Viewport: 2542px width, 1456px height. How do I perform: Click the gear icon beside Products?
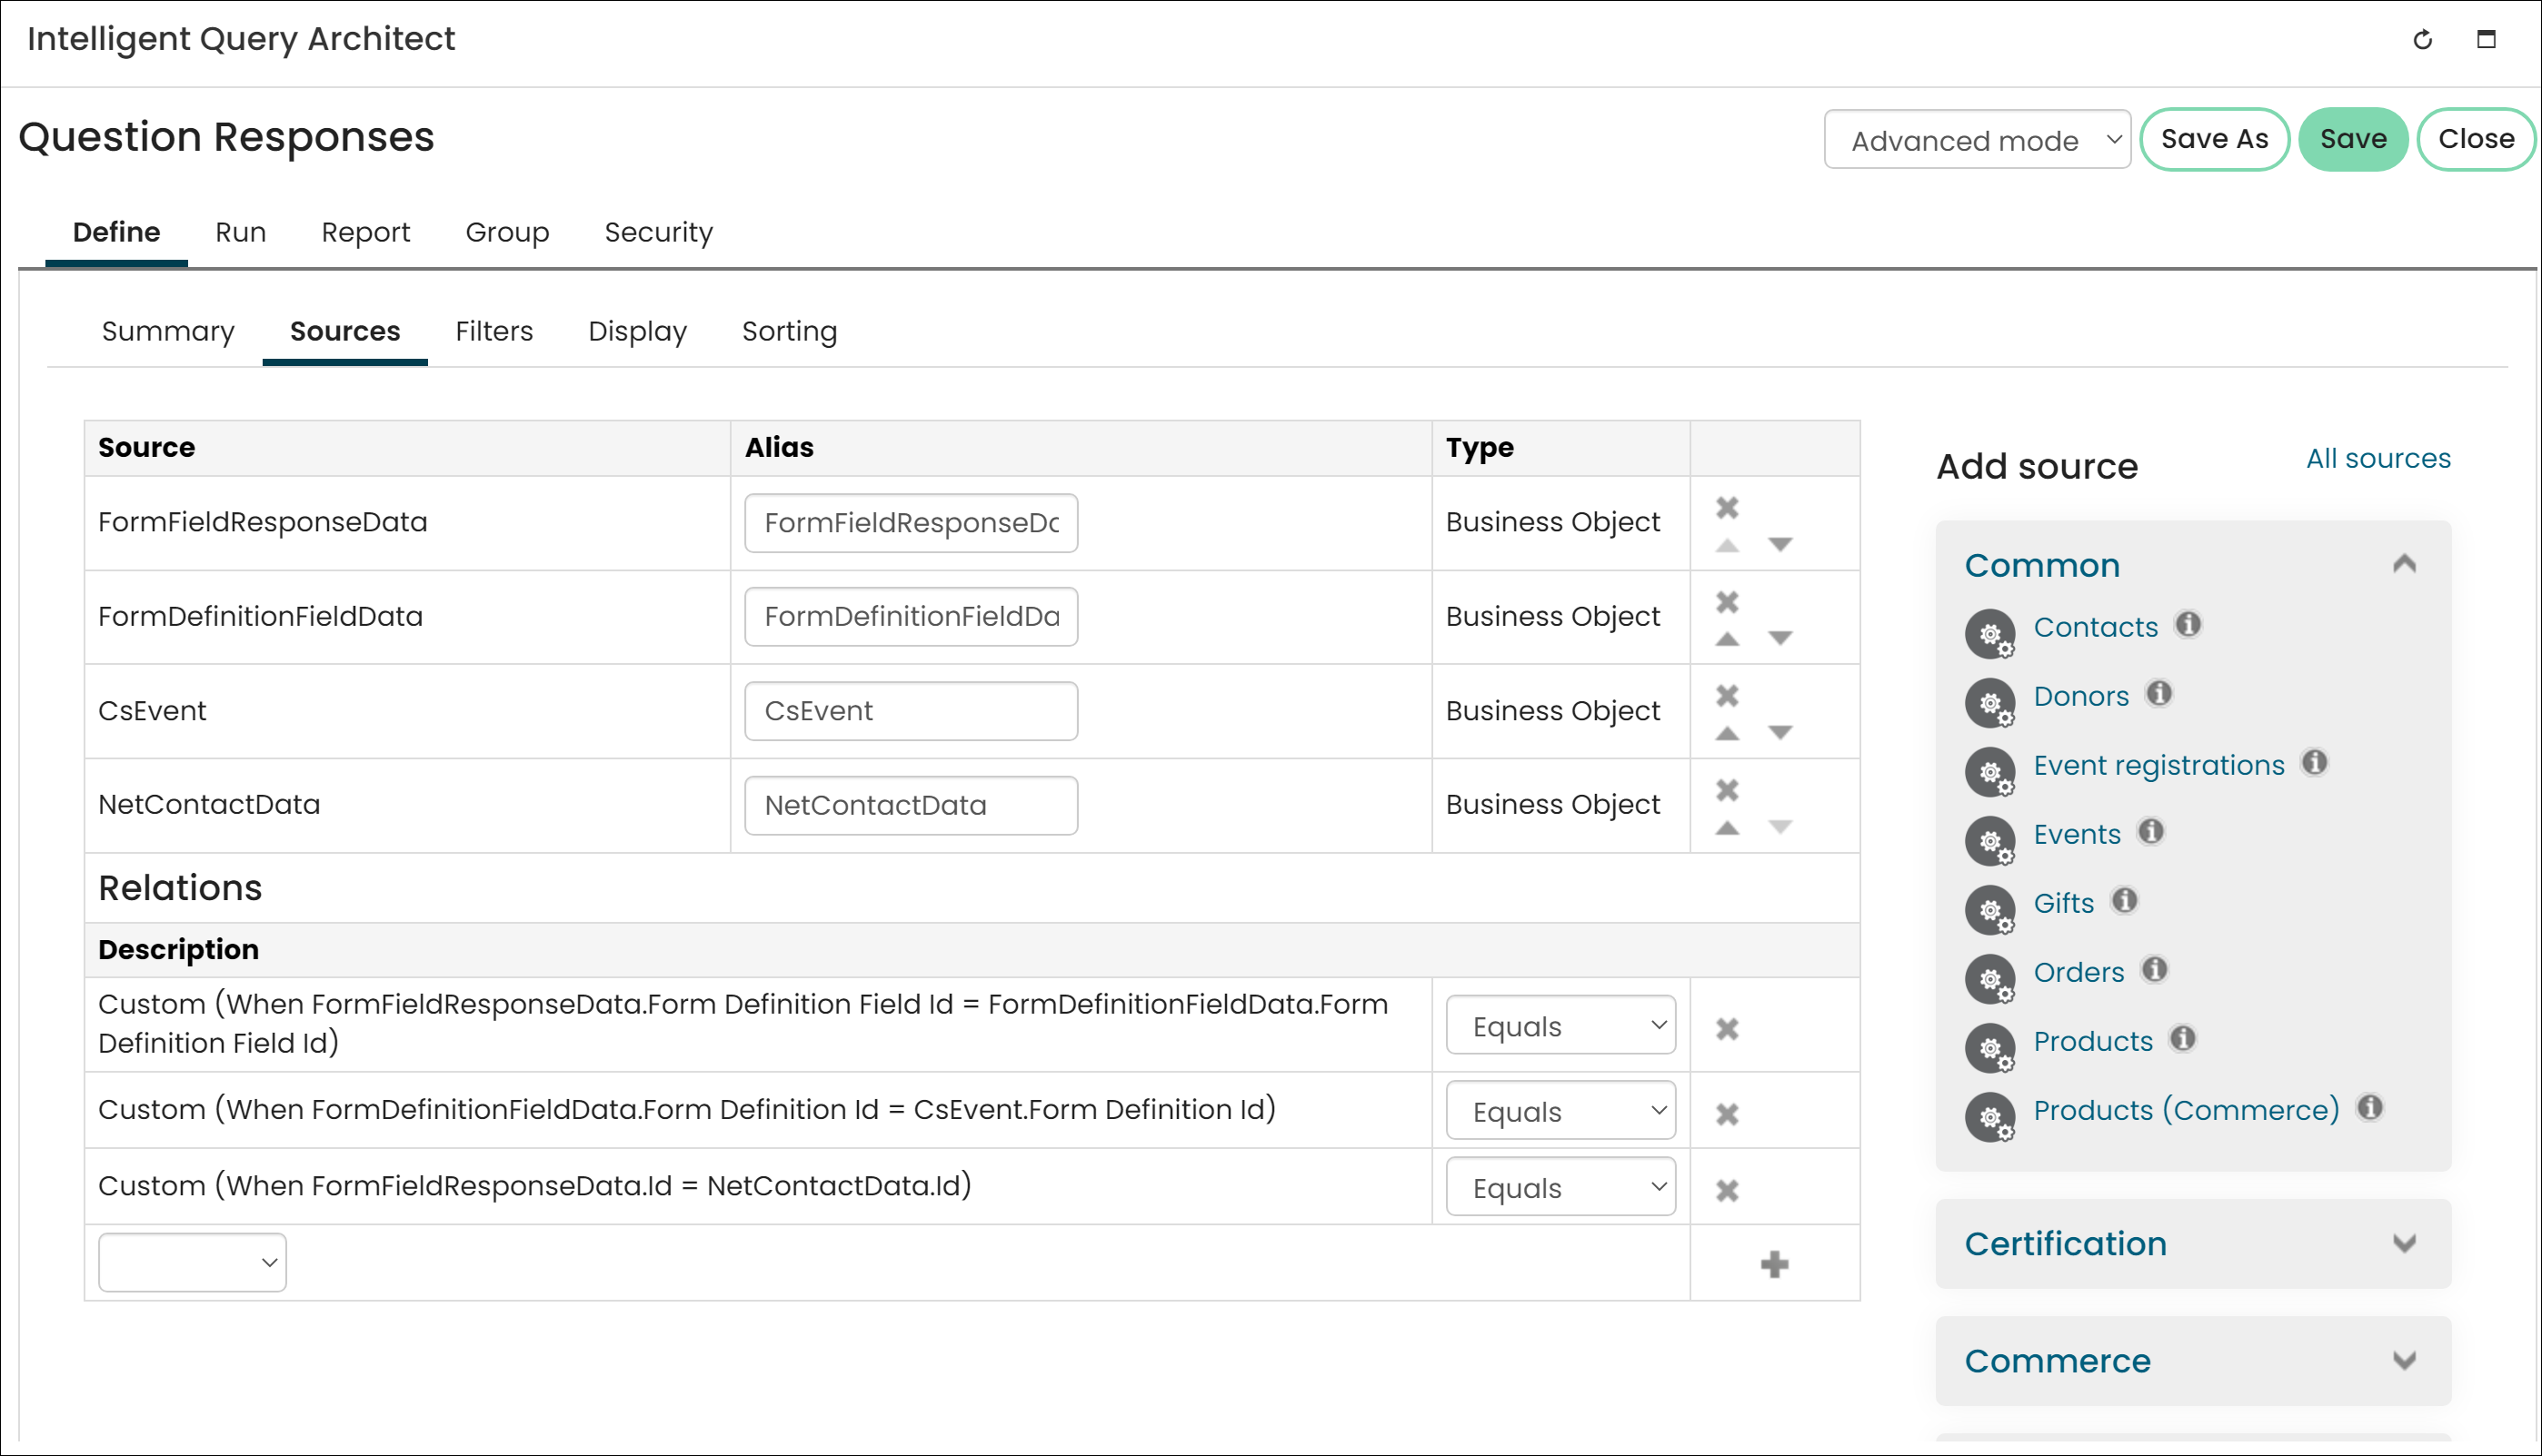click(1989, 1047)
